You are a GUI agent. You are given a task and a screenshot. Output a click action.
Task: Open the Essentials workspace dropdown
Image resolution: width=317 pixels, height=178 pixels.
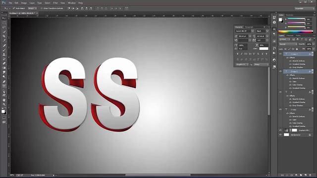304,8
